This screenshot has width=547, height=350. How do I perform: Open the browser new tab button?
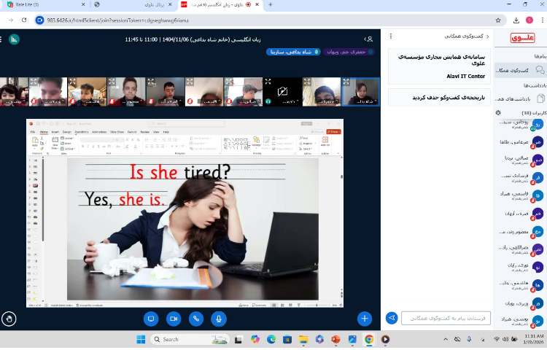click(x=271, y=4)
